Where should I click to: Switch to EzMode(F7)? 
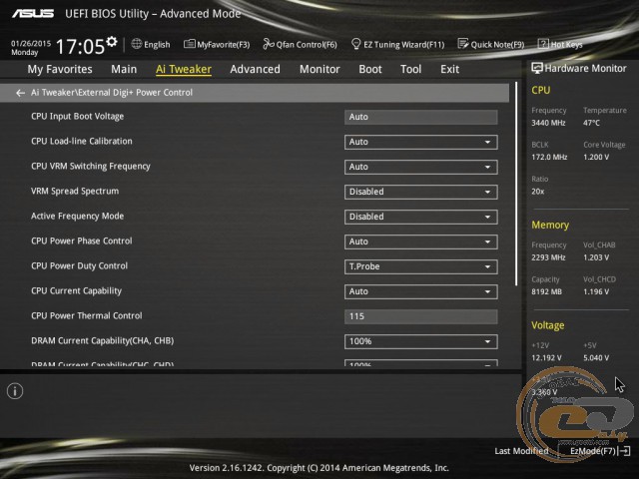coord(593,451)
